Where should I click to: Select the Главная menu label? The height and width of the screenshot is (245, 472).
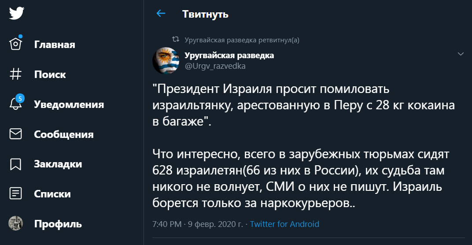(55, 45)
